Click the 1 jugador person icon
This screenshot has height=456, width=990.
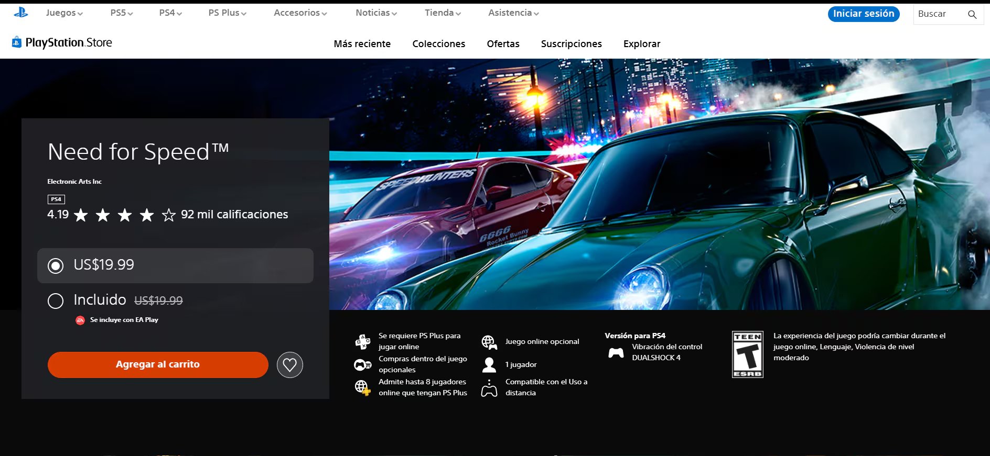489,364
